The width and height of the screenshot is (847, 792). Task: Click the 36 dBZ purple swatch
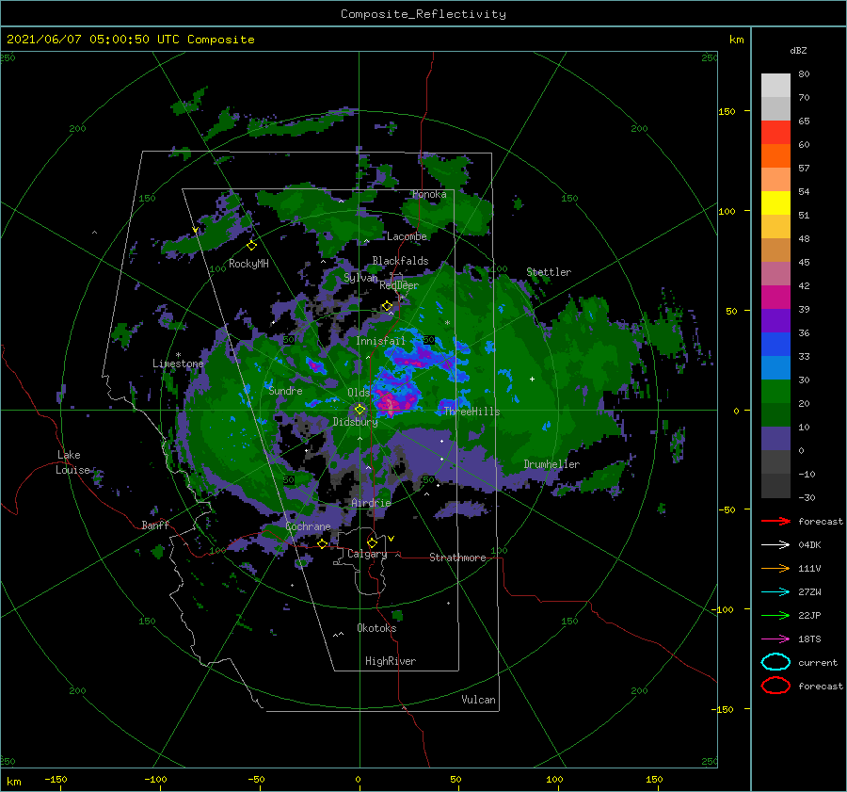click(x=775, y=321)
